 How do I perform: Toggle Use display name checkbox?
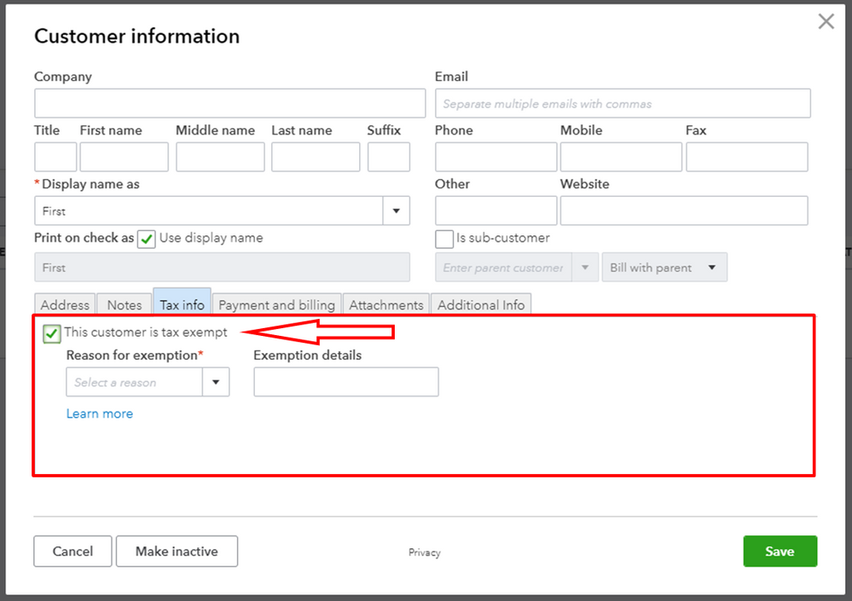147,240
